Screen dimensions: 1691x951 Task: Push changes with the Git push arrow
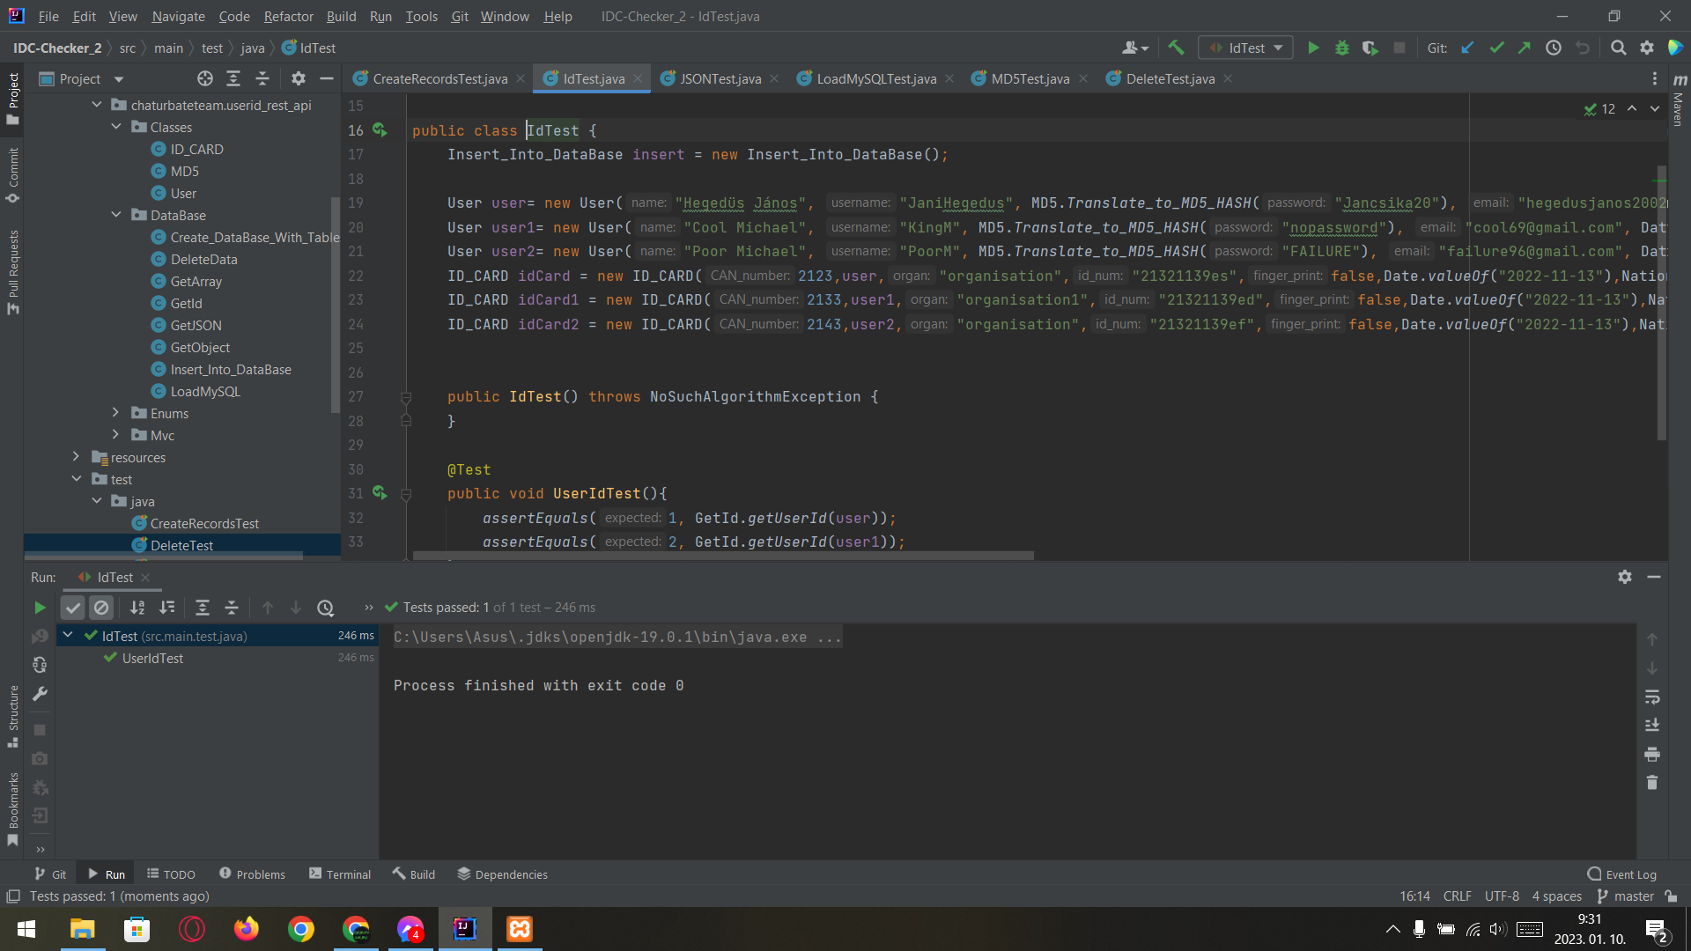[1525, 48]
